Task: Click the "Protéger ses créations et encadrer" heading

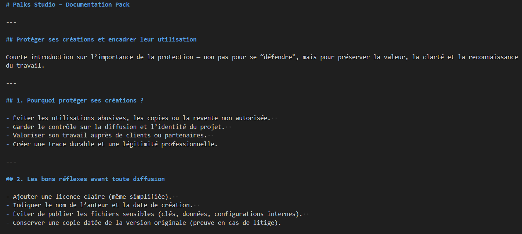Action: tap(106, 39)
